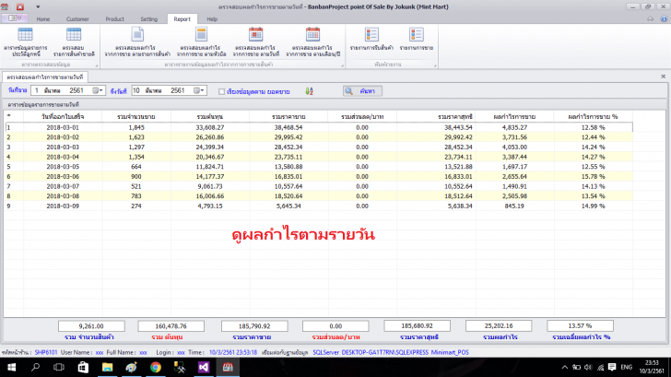
Task: Open profit report by month/year
Action: pos(312,42)
